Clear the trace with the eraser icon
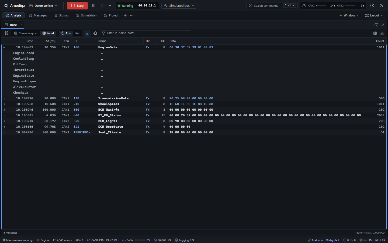The height and width of the screenshot is (243, 388). 95,33
